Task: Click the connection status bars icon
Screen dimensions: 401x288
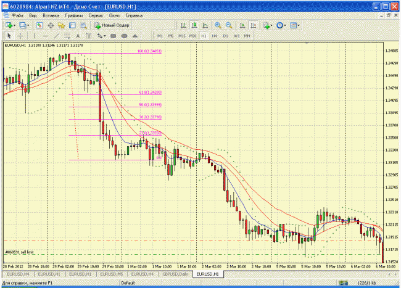Action: coord(344,282)
